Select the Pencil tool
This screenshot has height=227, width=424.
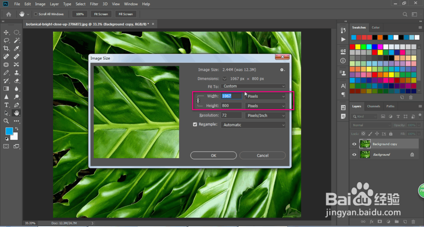point(6,73)
